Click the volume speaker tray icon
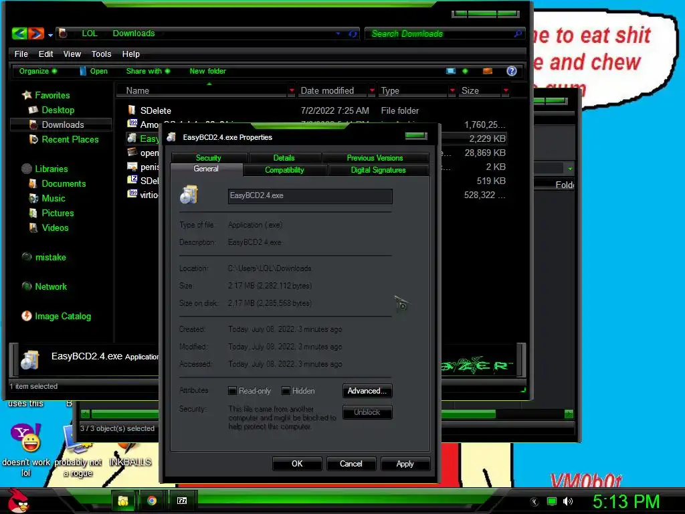The height and width of the screenshot is (514, 685). point(568,501)
